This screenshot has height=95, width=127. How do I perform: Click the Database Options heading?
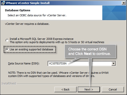18,10
